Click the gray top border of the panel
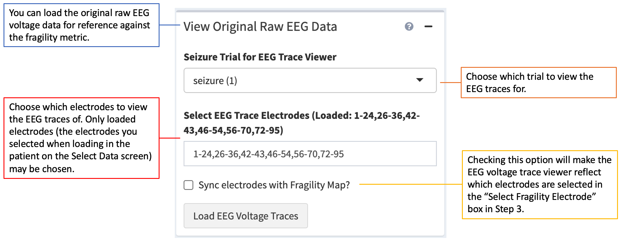Viewport: 620px width, 242px height. (310, 11)
